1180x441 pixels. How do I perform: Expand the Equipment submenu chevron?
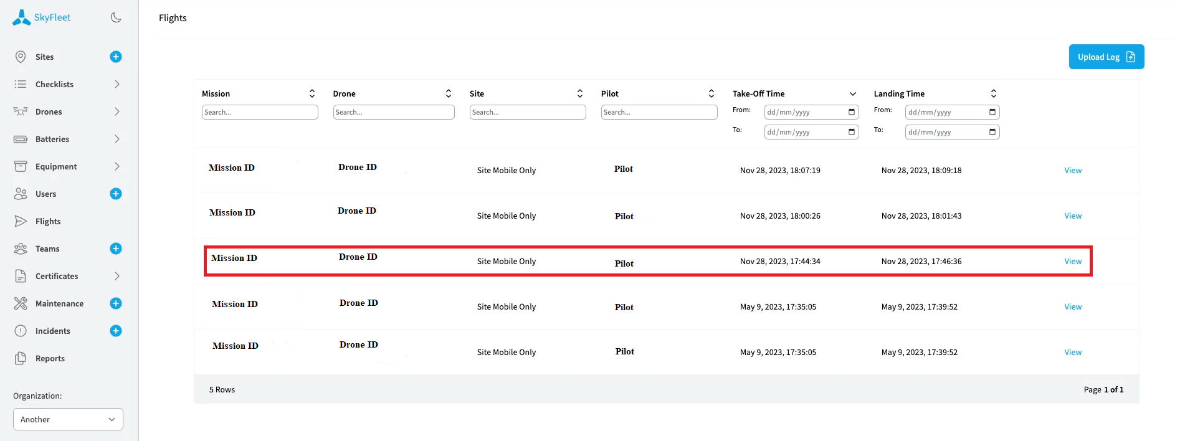click(117, 166)
